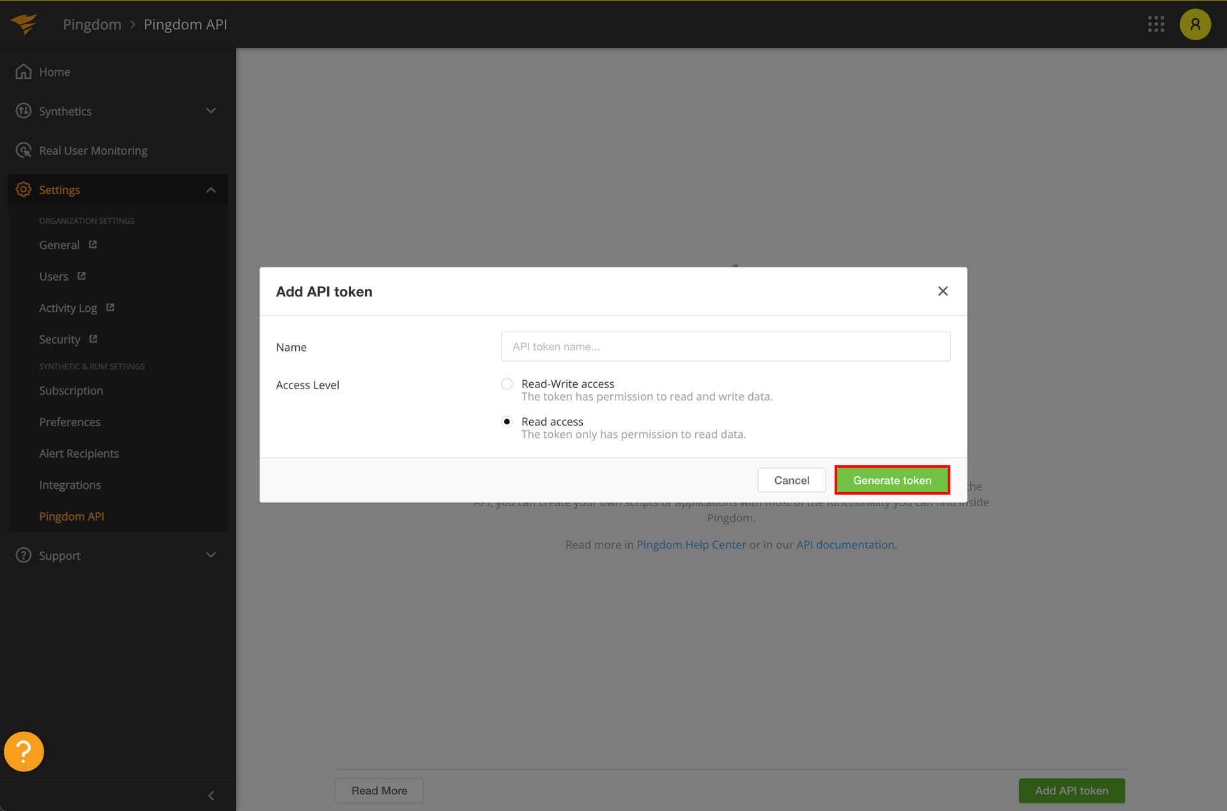The height and width of the screenshot is (811, 1227).
Task: Open General organization settings
Action: [x=59, y=245]
